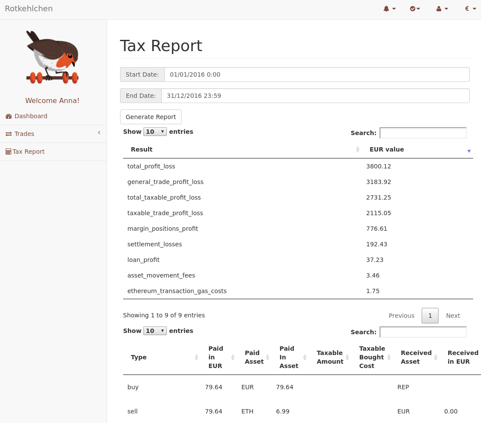Viewport: 481px width, 423px height.
Task: Click the Dashboard gauge icon
Action: tap(9, 116)
